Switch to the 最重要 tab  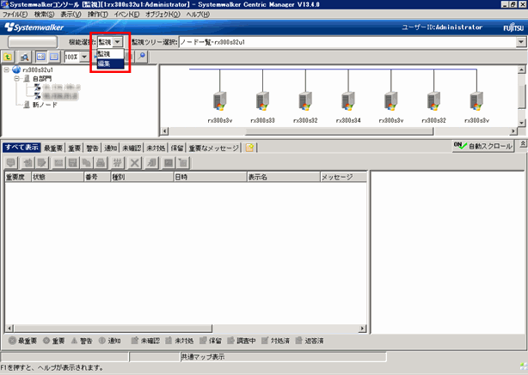53,148
